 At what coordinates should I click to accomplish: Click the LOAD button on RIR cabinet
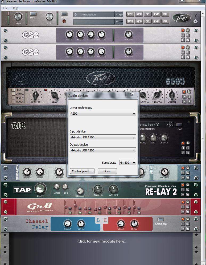(x=179, y=125)
